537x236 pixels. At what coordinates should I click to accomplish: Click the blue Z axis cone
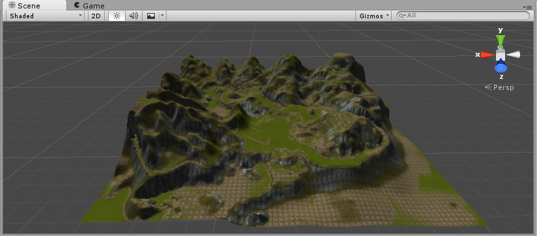501,66
